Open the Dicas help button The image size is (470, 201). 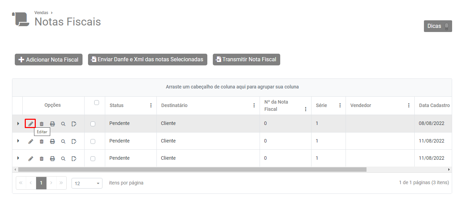[x=438, y=26]
